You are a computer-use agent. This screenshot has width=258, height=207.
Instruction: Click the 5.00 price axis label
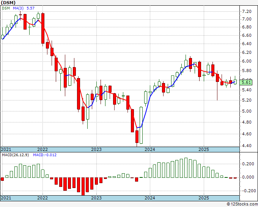point(247,111)
